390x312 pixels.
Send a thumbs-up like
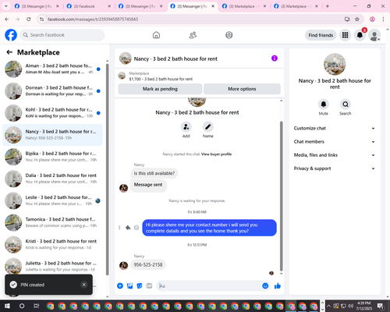[x=278, y=286]
